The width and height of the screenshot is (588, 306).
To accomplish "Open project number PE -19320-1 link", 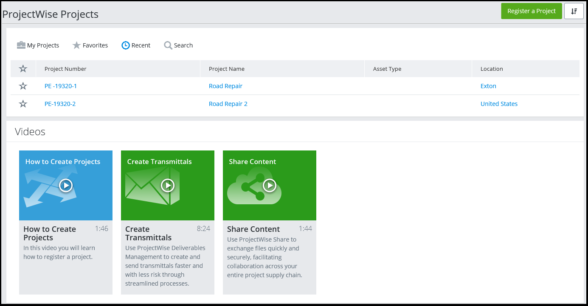I will [61, 86].
